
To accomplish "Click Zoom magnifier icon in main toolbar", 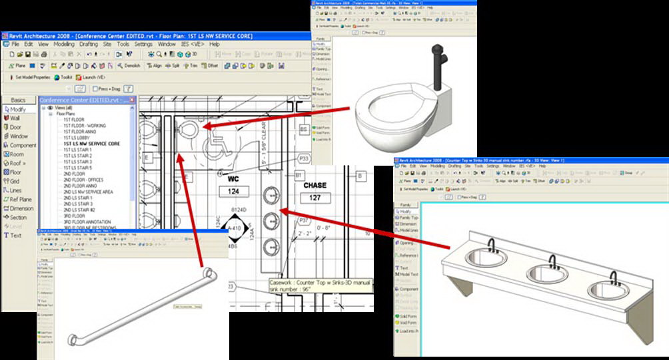I will 159,55.
